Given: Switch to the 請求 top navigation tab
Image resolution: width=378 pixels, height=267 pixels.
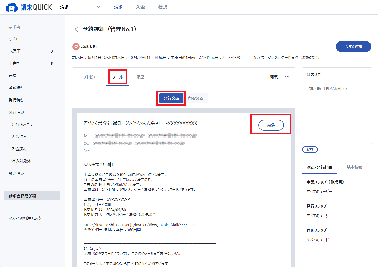Looking at the screenshot, I should (118, 7).
